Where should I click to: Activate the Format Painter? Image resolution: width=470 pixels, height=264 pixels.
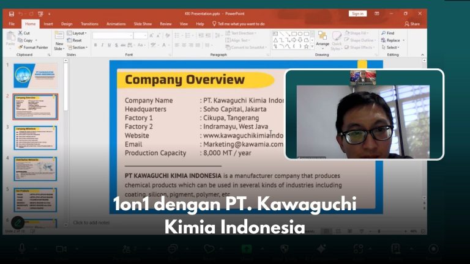coord(33,47)
